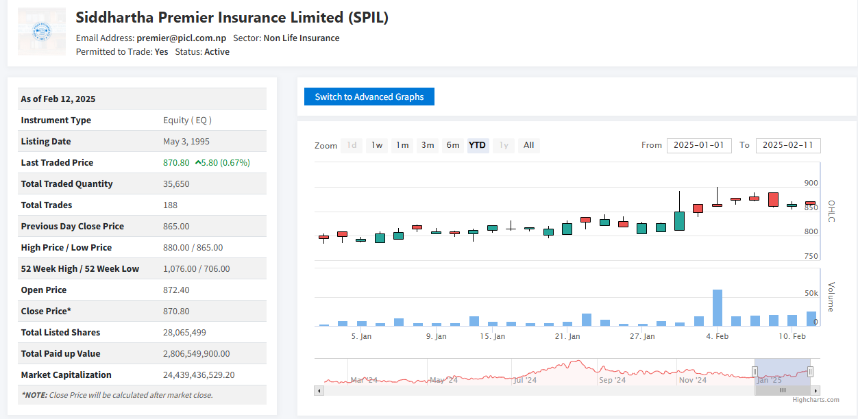The height and width of the screenshot is (419, 858).
Task: Click the From date field
Action: 699,145
